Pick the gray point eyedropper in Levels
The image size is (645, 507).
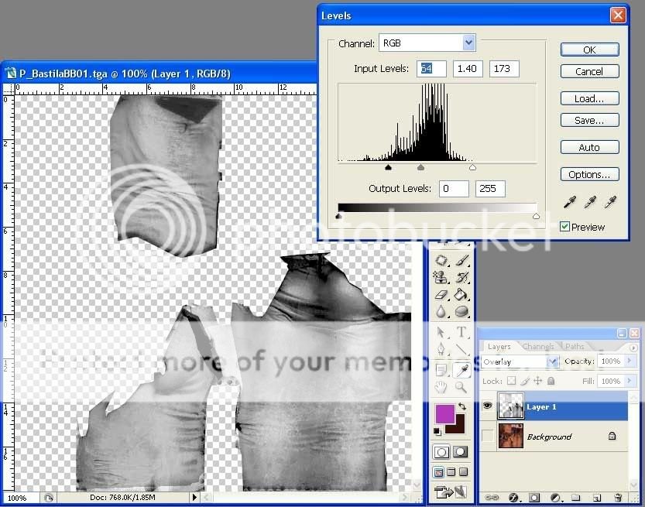[590, 202]
